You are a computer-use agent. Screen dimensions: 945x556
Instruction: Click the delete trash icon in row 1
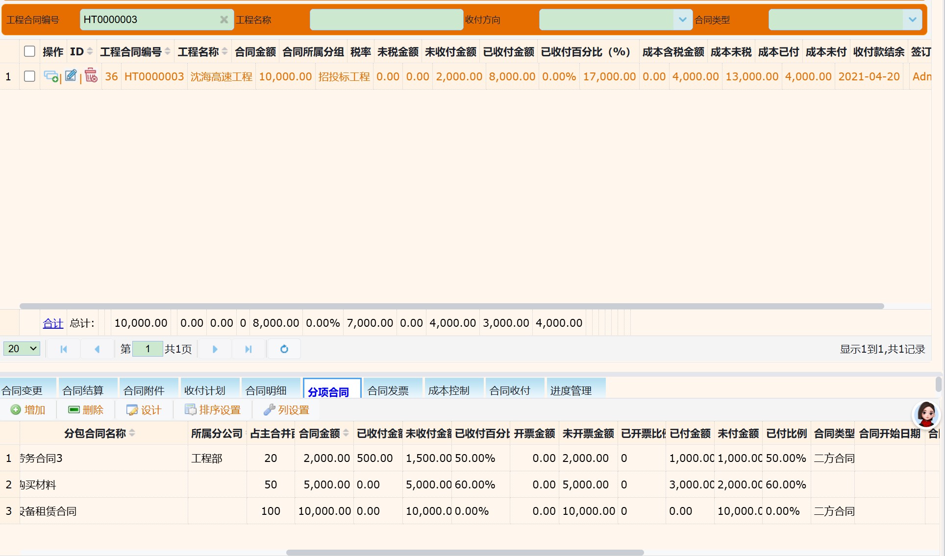(x=91, y=76)
